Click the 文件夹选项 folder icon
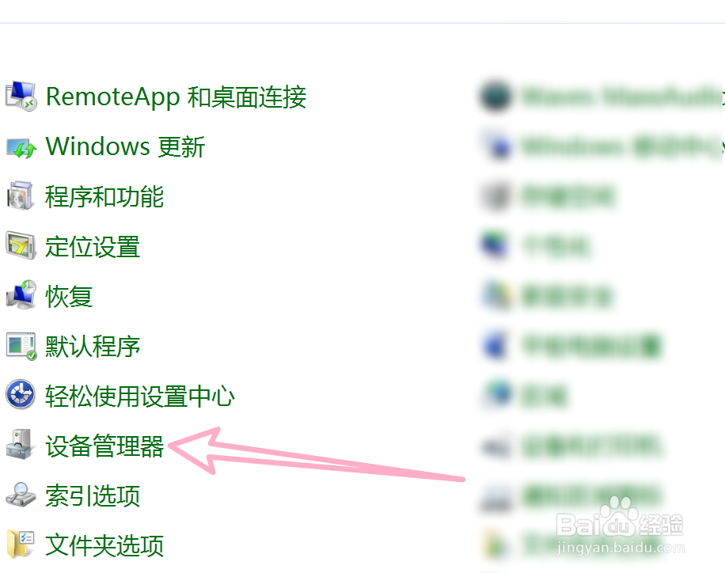This screenshot has width=725, height=573. [x=21, y=544]
